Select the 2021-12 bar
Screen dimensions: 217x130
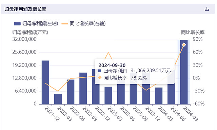[45, 82]
